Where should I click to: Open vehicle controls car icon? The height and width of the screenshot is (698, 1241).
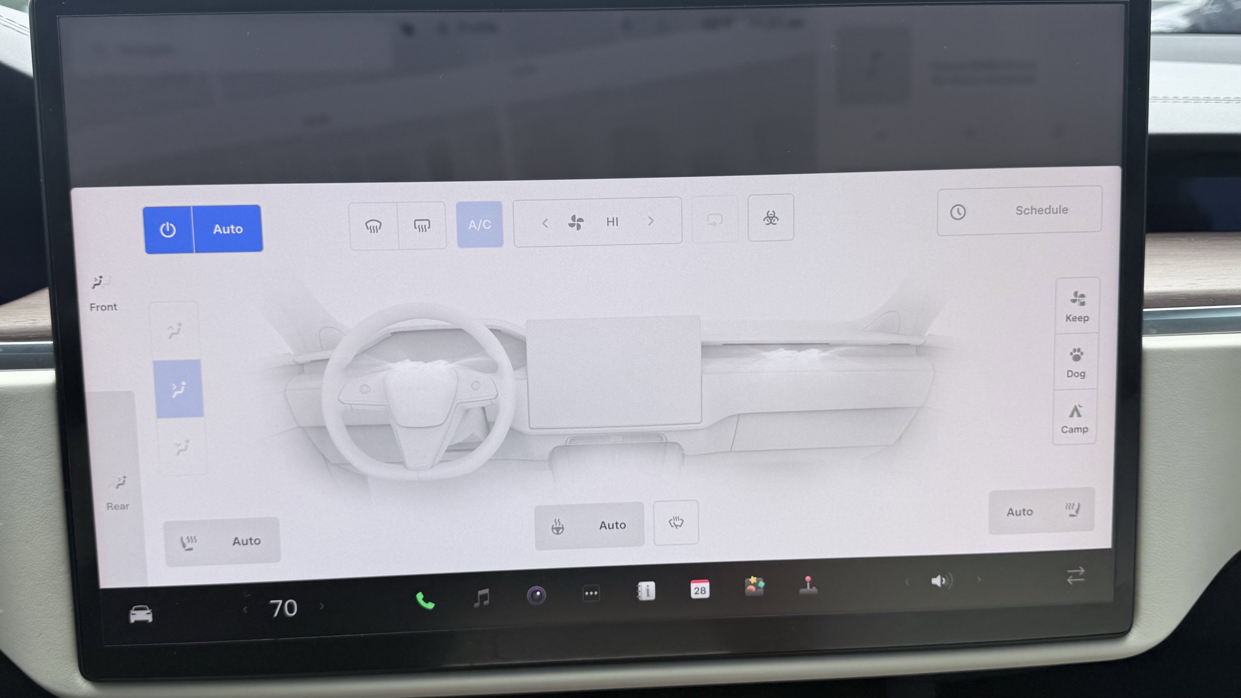click(x=141, y=614)
